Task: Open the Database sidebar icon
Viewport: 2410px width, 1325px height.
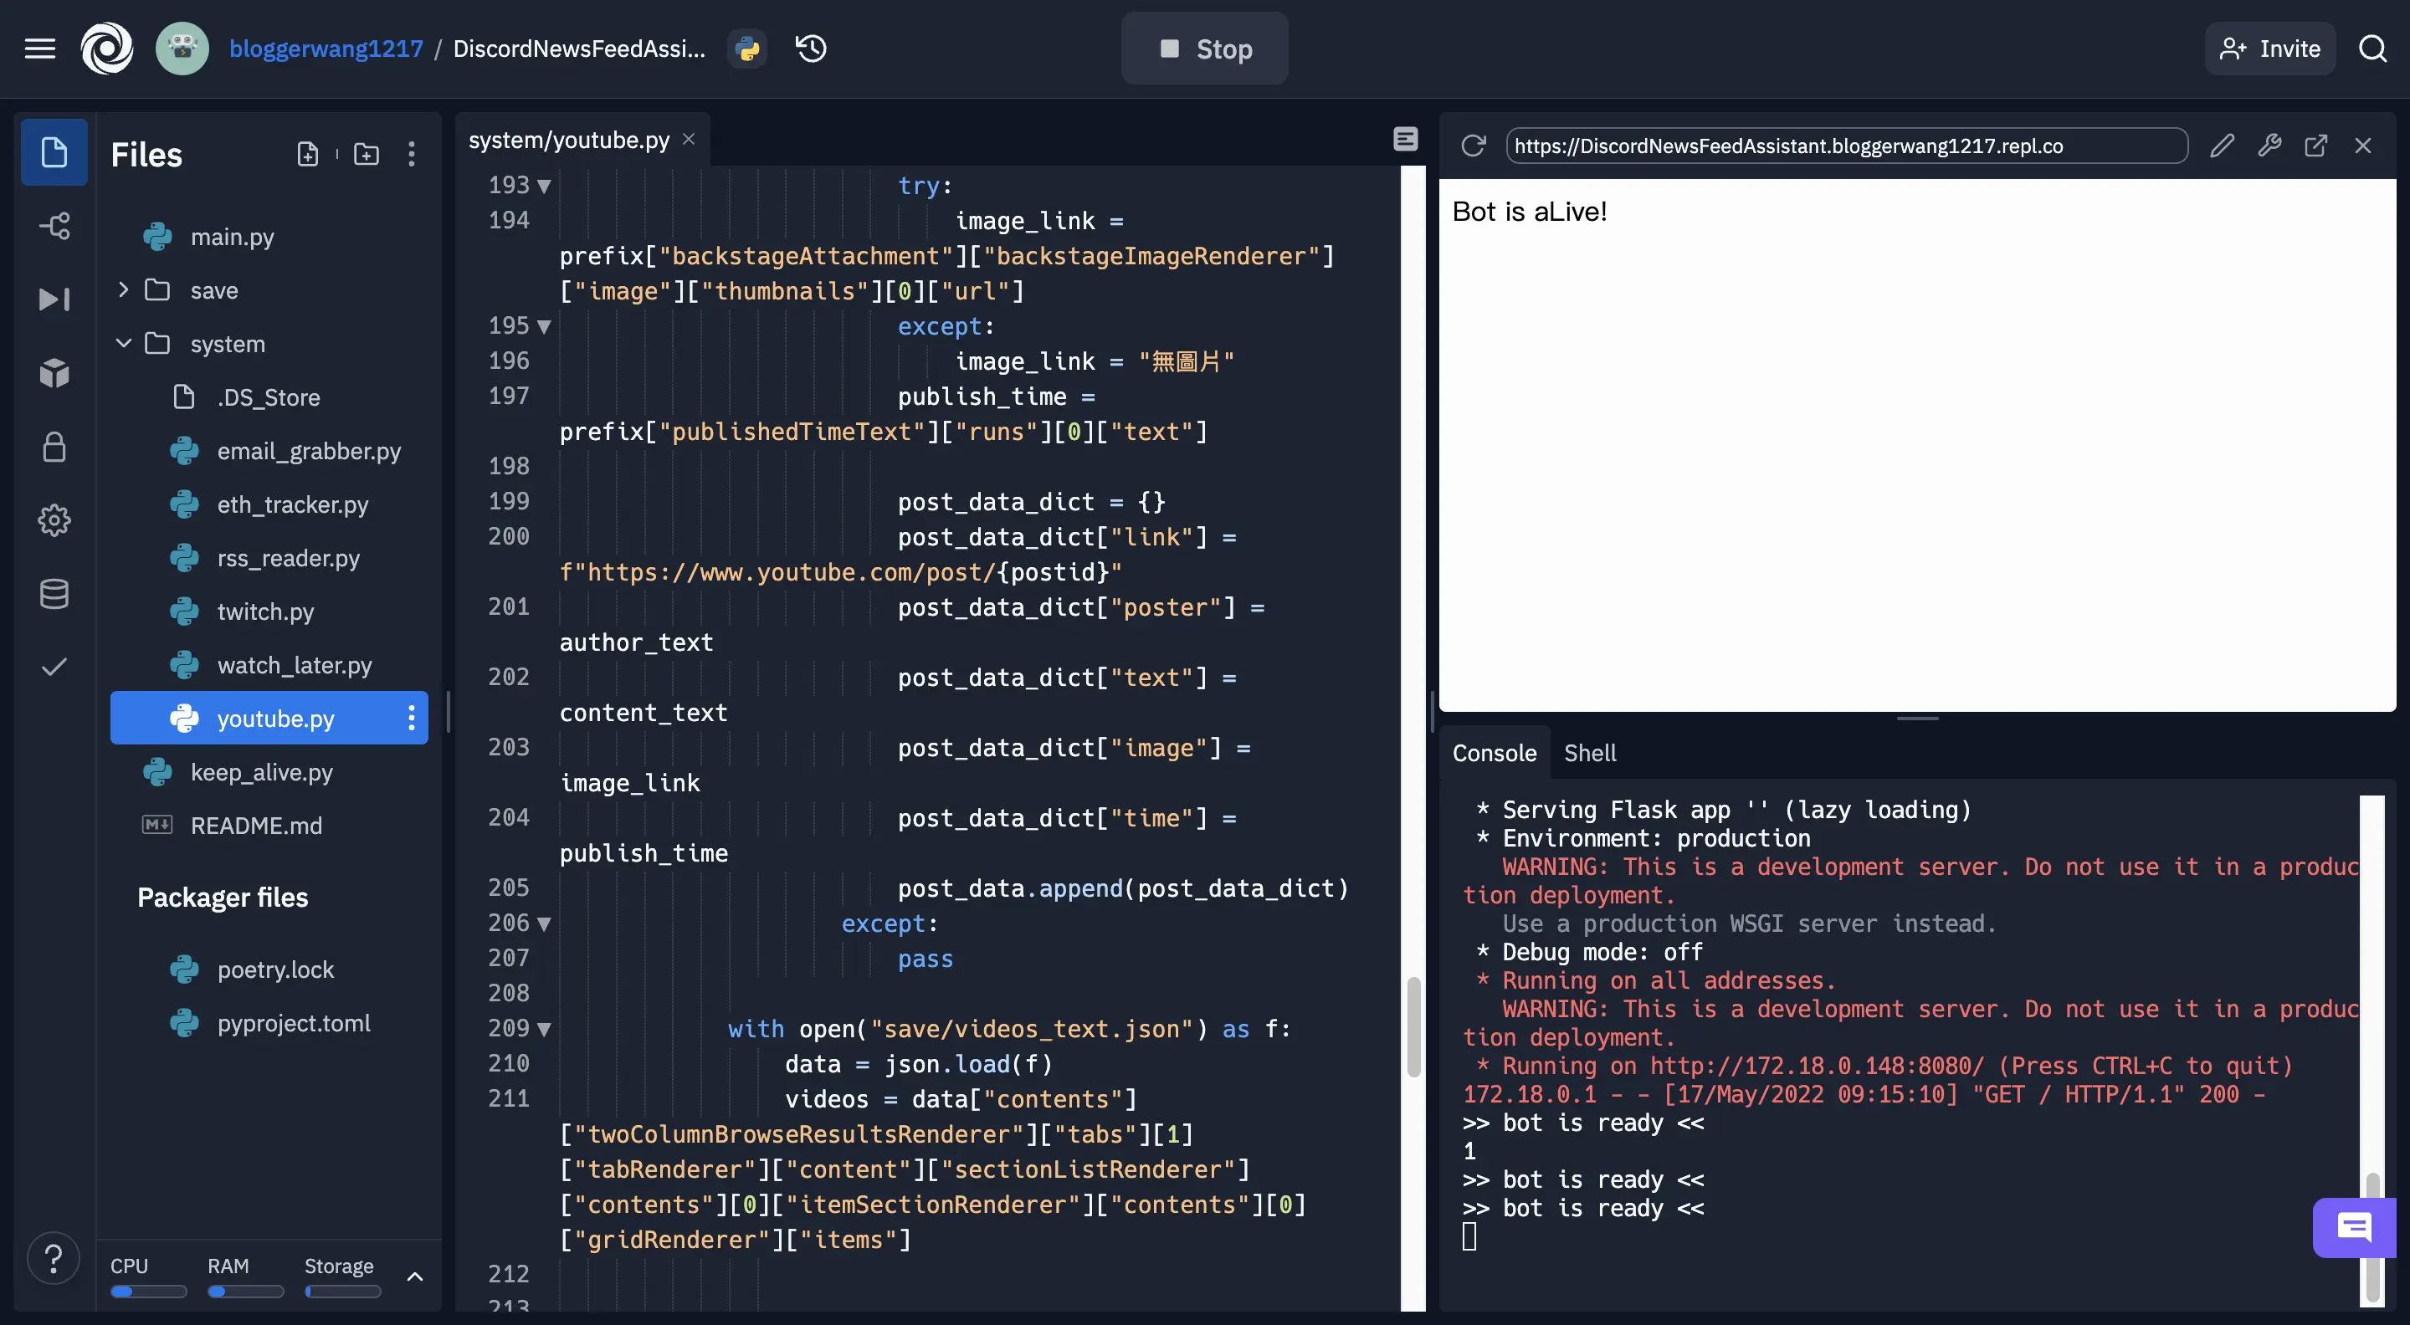Action: pos(54,594)
